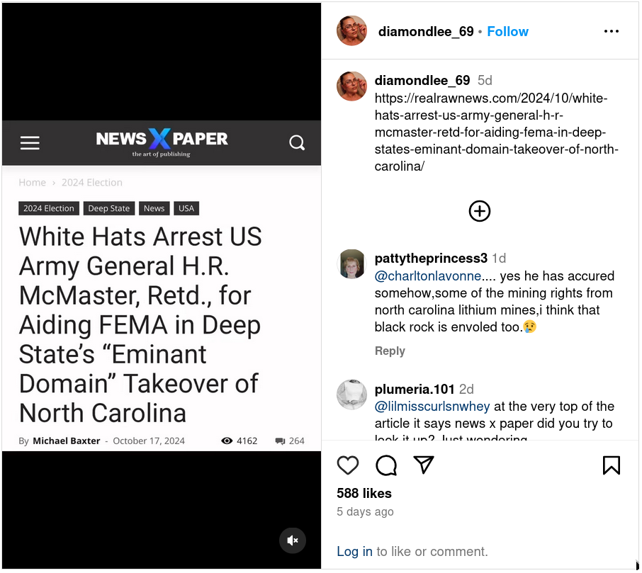Reply to pattytheprincess3's comment
This screenshot has width=642, height=573.
point(390,351)
